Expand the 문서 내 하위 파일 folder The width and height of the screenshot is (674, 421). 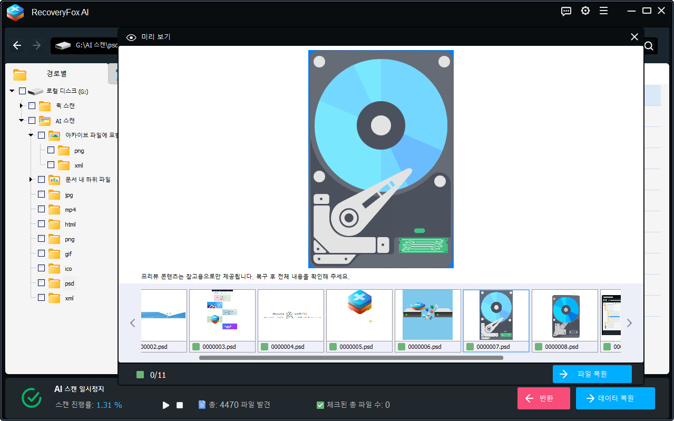click(x=31, y=180)
